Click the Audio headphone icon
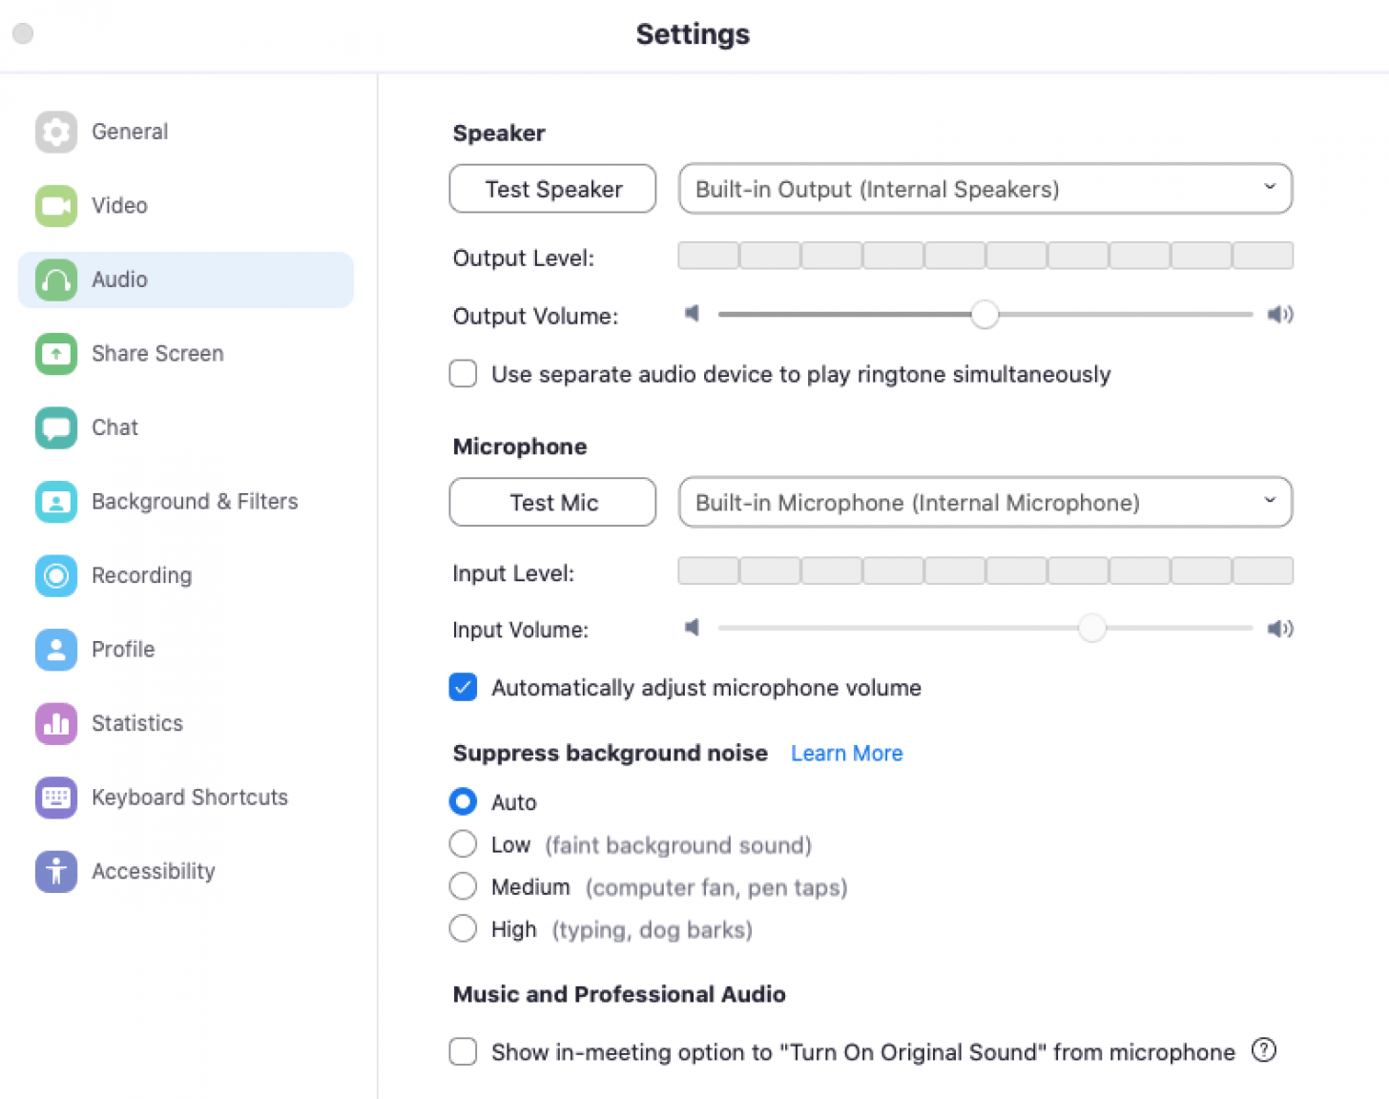The image size is (1389, 1099). coord(55,280)
